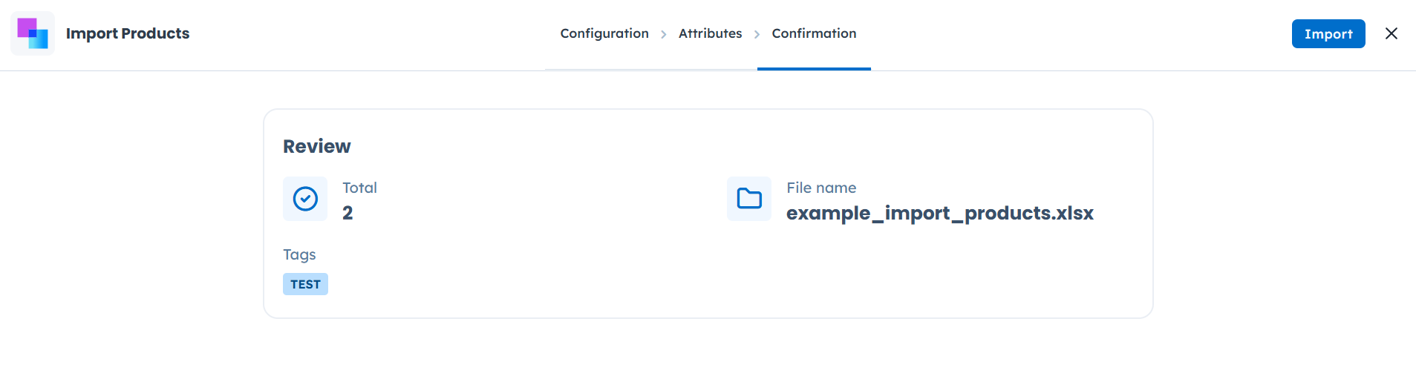Viewport: 1416px width, 379px height.
Task: Click the Total count value 2
Action: coord(348,213)
